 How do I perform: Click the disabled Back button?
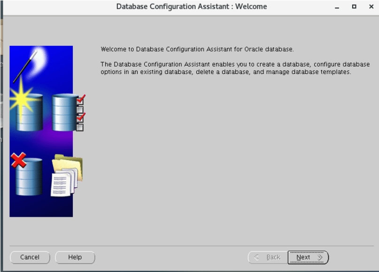(x=268, y=257)
